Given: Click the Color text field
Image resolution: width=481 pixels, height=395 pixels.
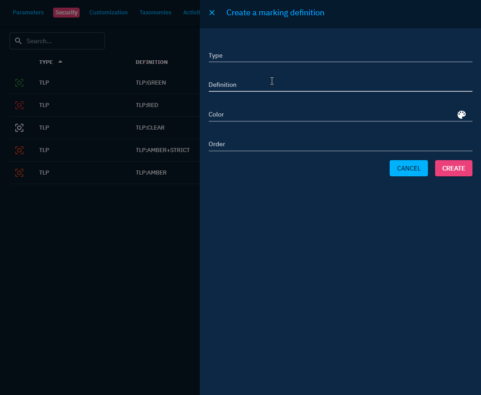Looking at the screenshot, I should [x=331, y=115].
